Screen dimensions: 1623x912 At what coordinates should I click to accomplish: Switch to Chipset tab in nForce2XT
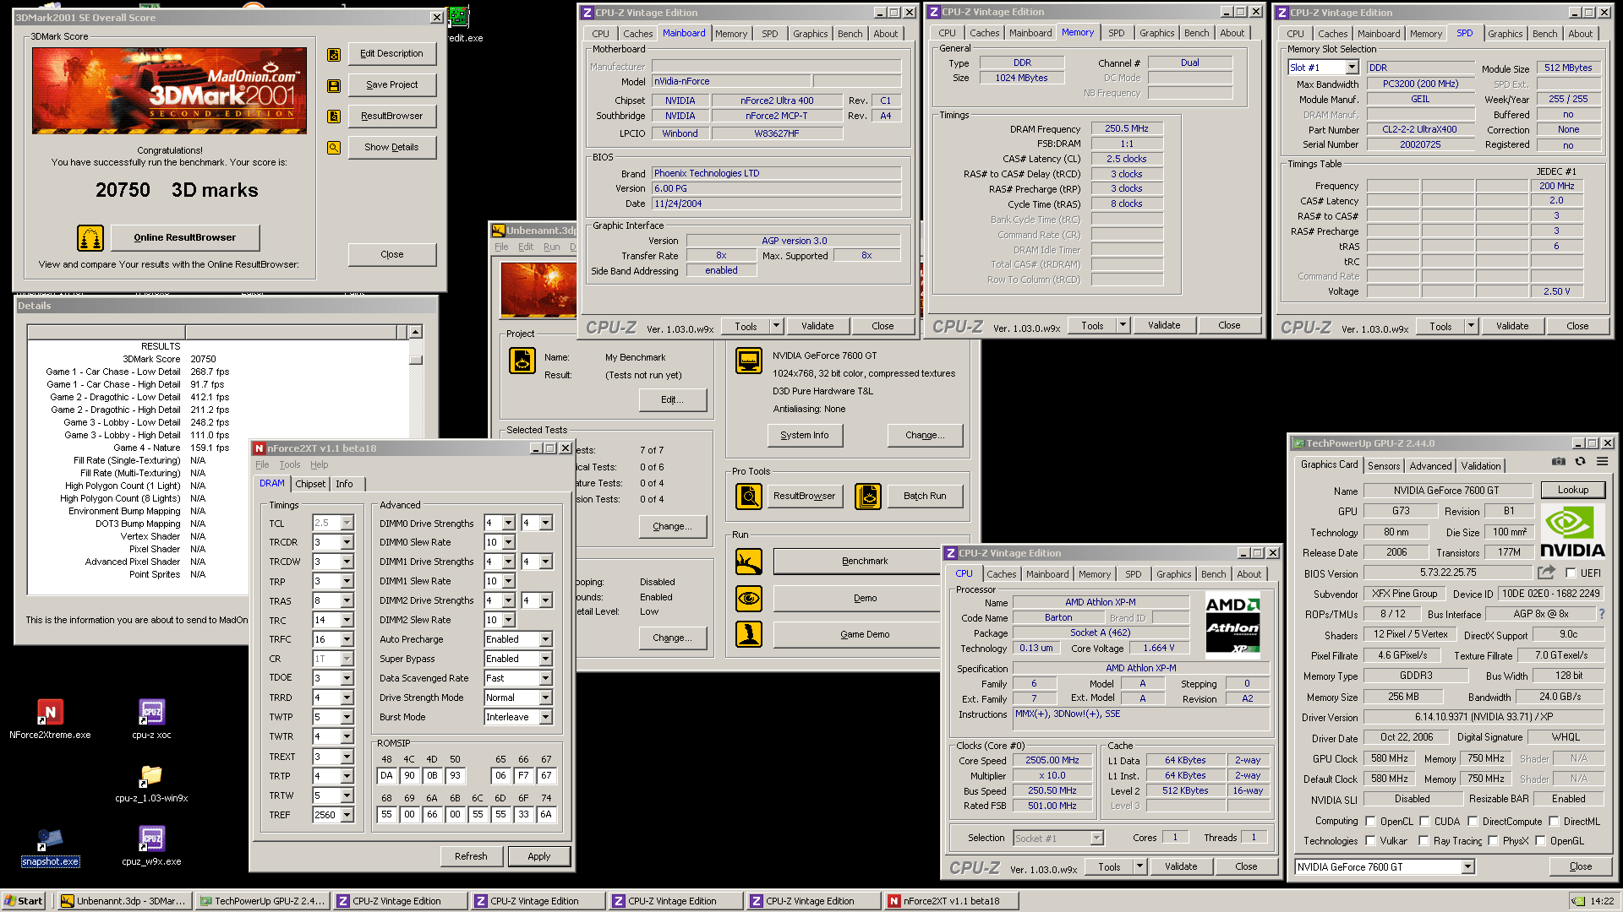click(310, 484)
